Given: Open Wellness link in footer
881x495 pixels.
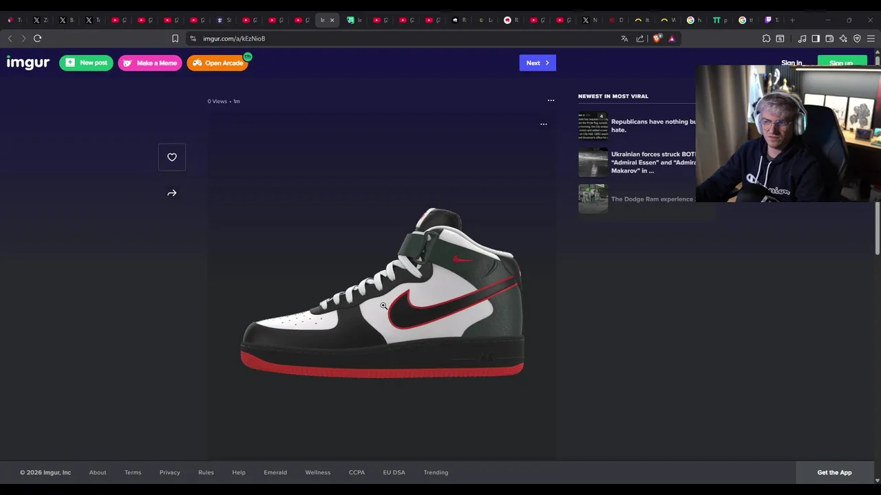Looking at the screenshot, I should 318,472.
